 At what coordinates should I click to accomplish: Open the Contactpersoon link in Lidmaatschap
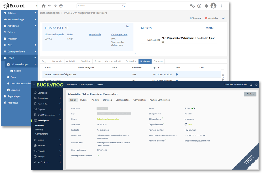tap(119, 35)
